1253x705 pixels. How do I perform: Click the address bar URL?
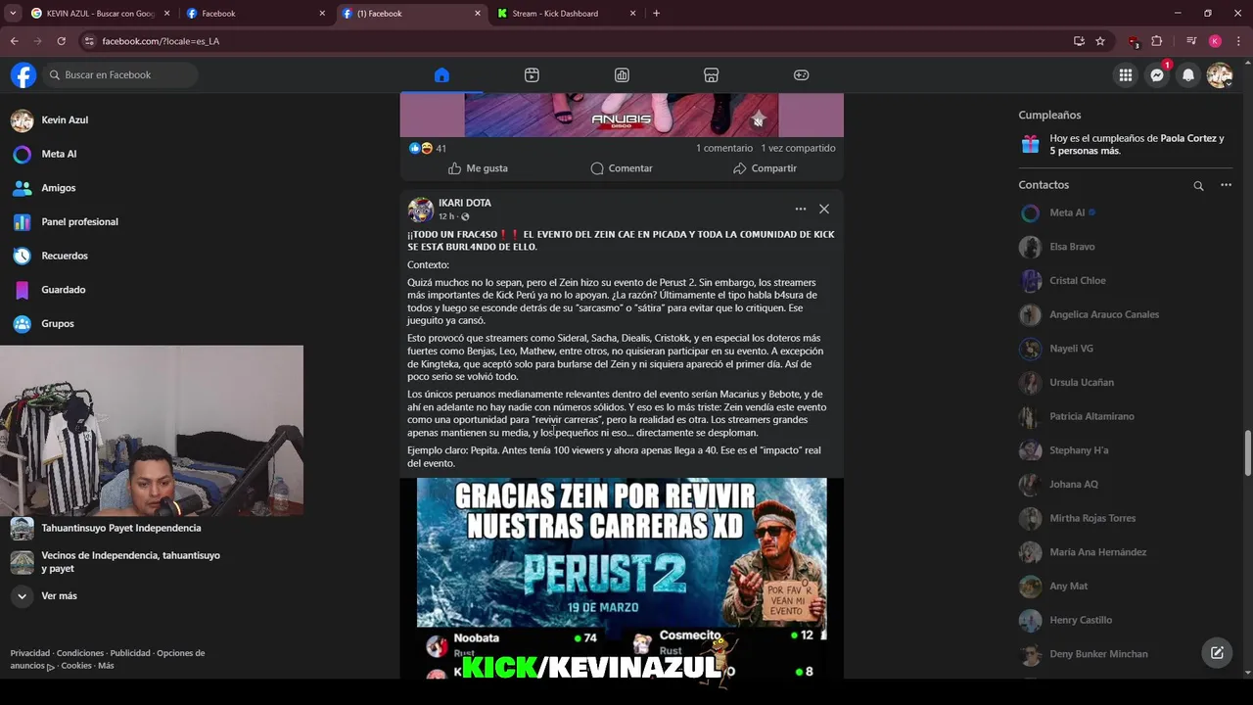(161, 41)
